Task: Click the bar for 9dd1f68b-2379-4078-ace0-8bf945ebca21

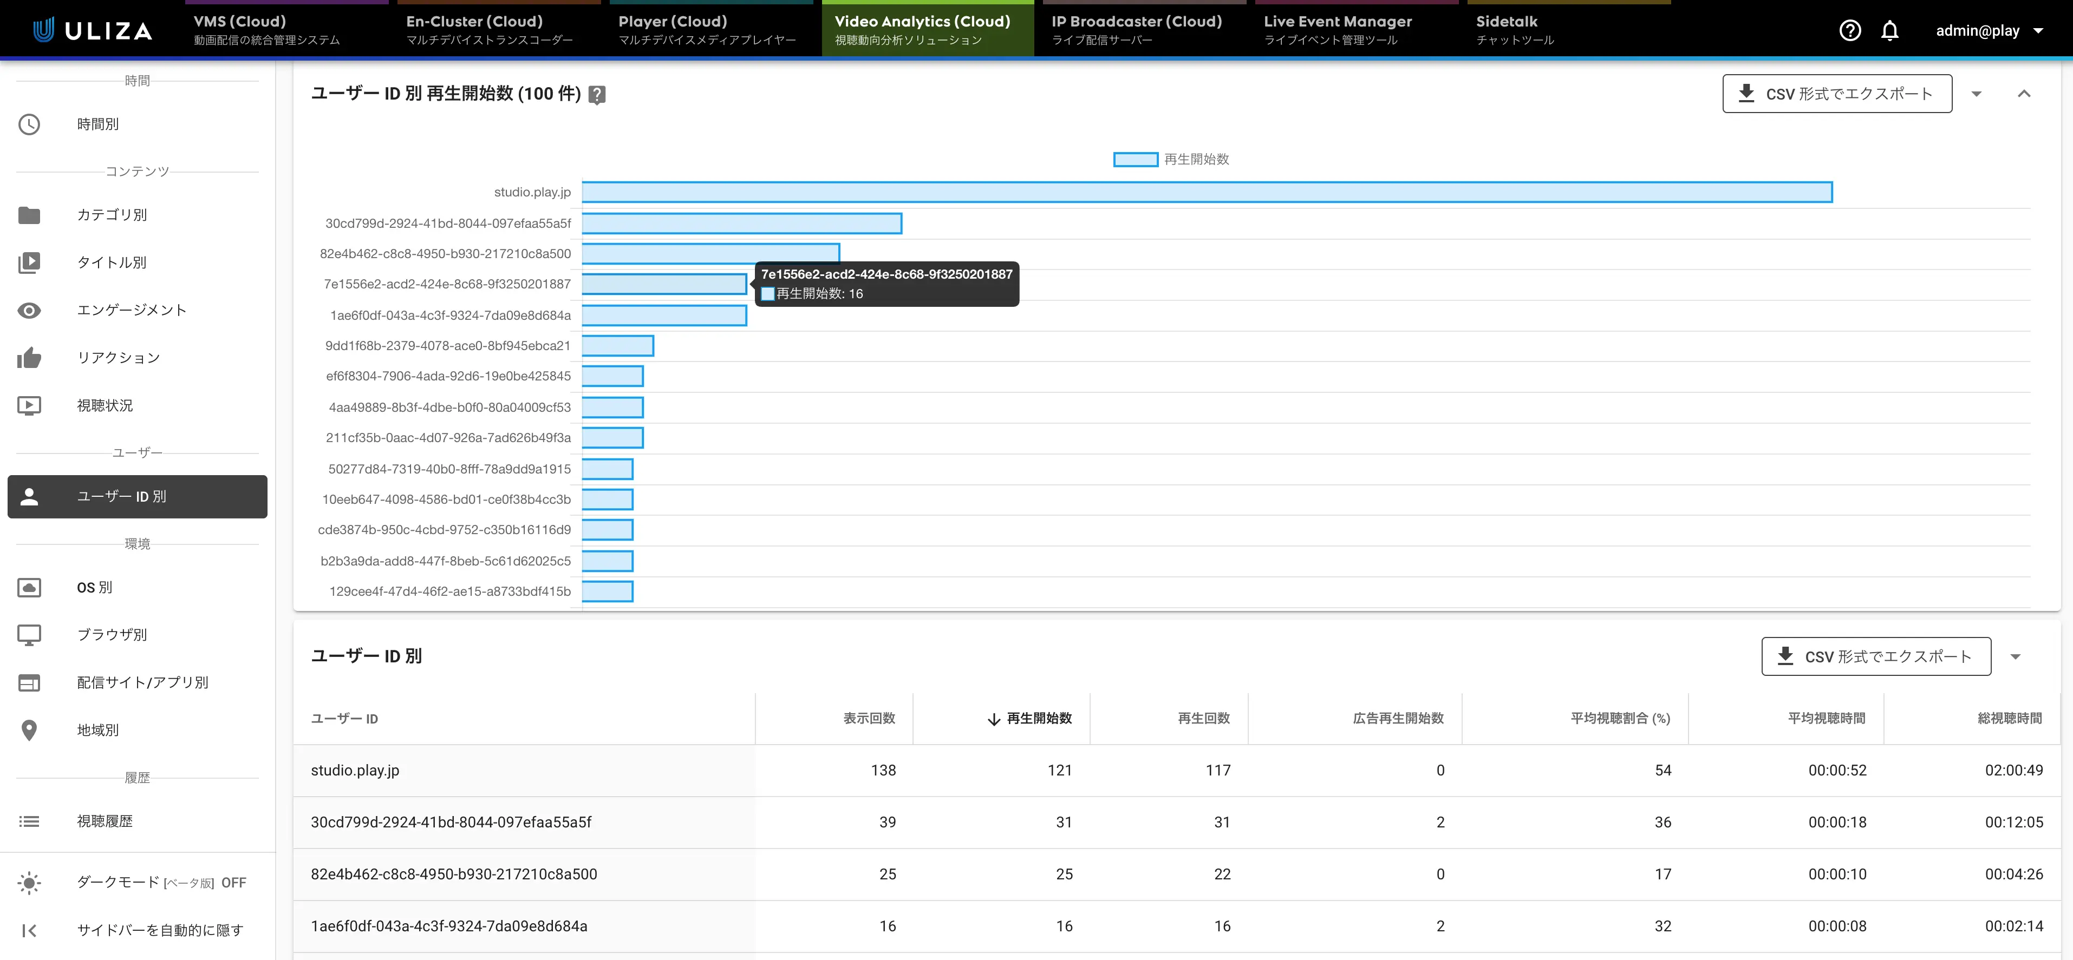Action: [x=617, y=346]
